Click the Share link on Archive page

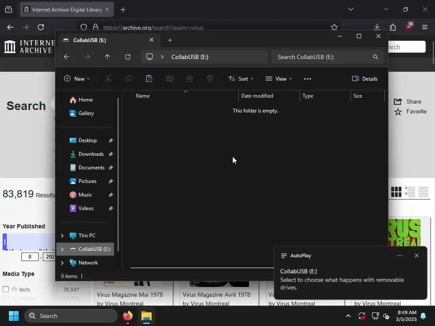click(x=407, y=102)
